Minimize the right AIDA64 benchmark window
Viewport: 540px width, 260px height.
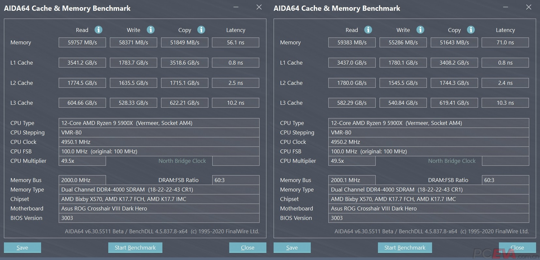pos(505,8)
